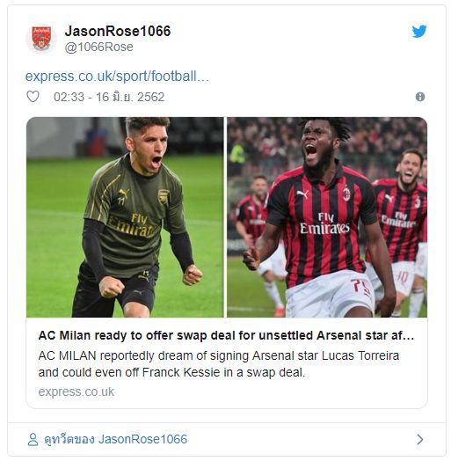Click the AC Milan crest on Kessie's jersey
The image size is (451, 461).
tap(346, 194)
